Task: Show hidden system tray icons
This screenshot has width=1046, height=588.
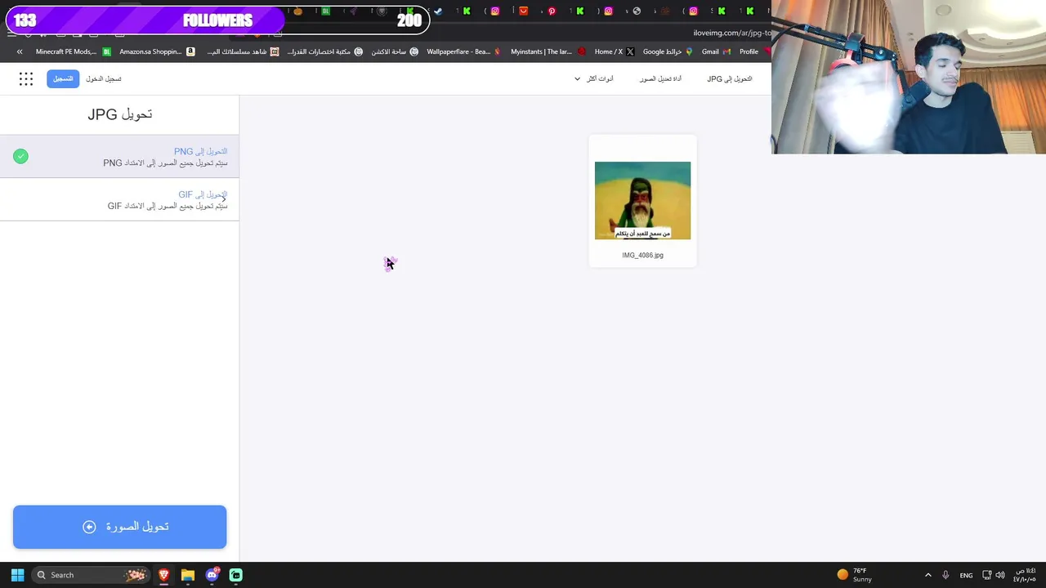Action: 928,575
